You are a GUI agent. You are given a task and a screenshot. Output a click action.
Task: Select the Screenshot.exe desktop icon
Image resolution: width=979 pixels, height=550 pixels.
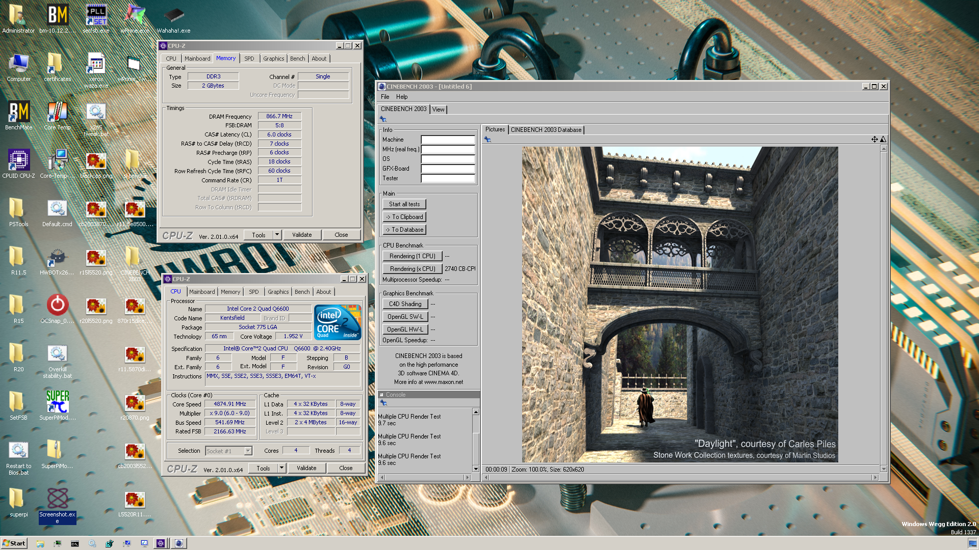[x=58, y=505]
